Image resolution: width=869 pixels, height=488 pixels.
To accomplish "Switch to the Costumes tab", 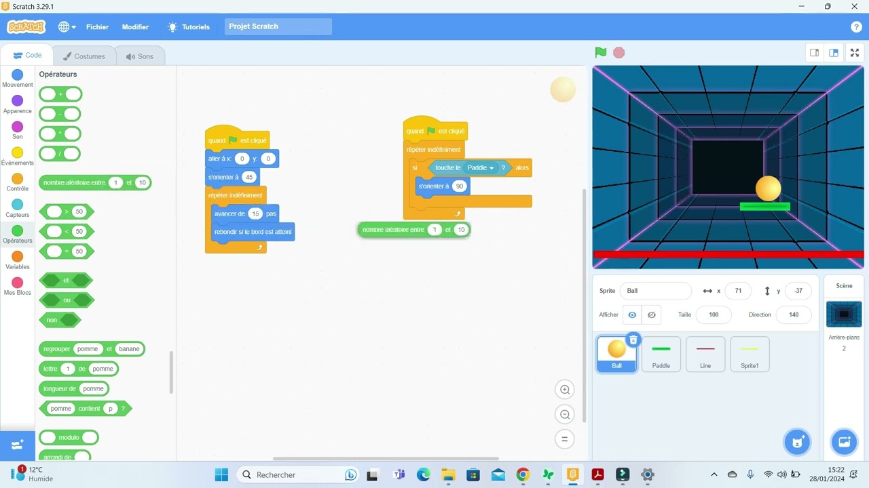I will click(84, 56).
